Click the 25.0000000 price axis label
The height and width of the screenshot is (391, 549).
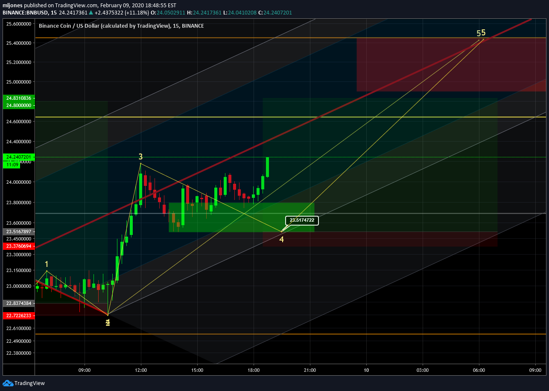coord(19,81)
